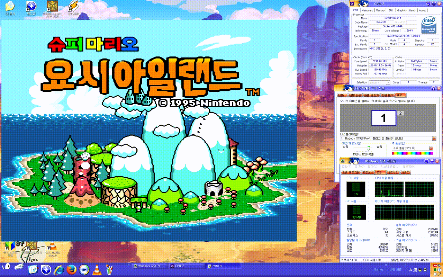Screen dimensions: 443x277
Task: Select the CPU tab in CPU-Z
Action: pyautogui.click(x=355, y=10)
